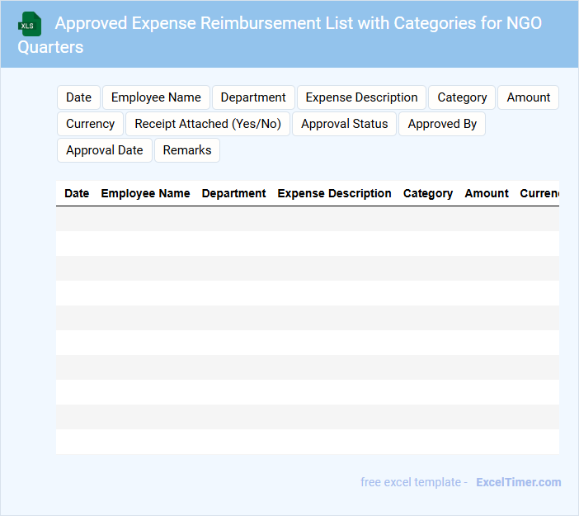Select Receipt Attached (Yes/No) tag
Viewport: 579px width, 516px height.
208,124
